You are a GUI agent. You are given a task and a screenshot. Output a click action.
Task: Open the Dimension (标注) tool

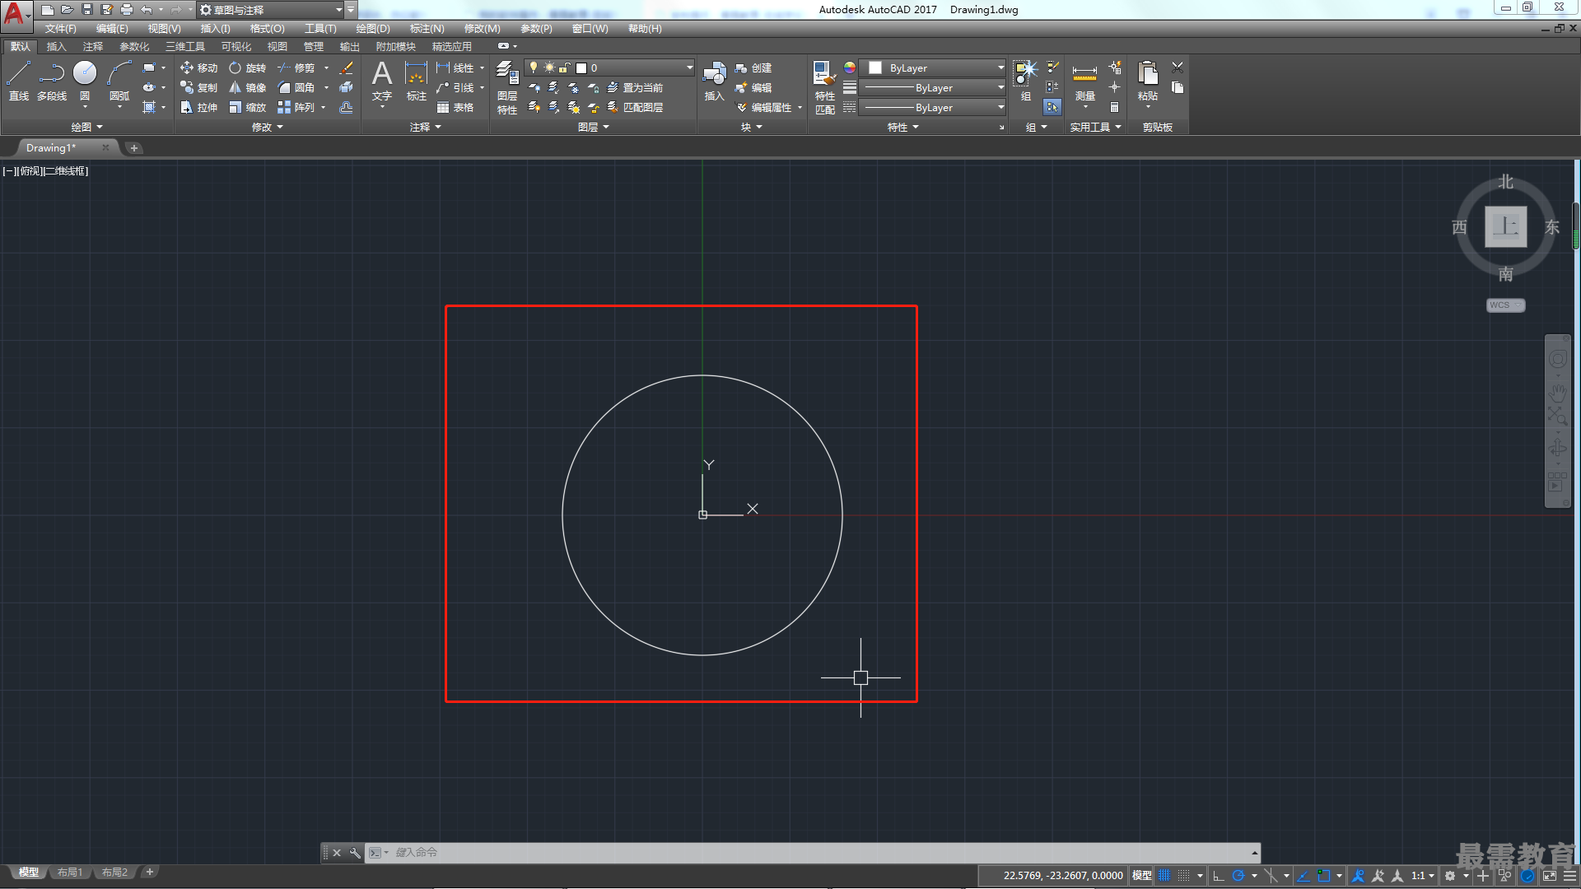417,81
